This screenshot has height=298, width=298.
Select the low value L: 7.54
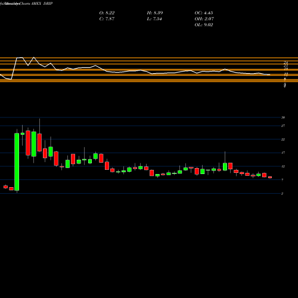point(154,19)
